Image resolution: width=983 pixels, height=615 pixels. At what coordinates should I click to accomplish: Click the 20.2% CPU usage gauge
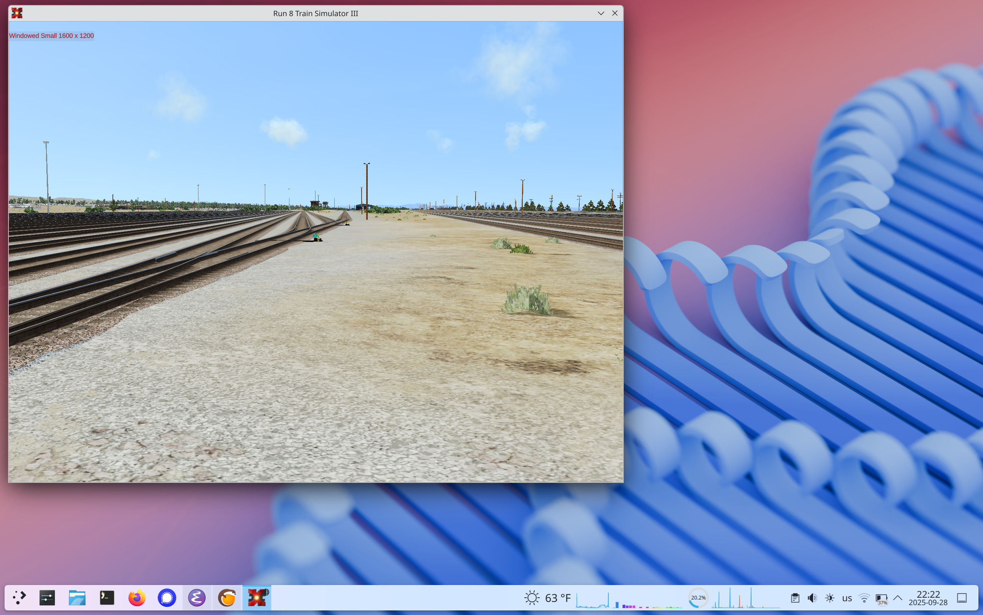(x=698, y=597)
